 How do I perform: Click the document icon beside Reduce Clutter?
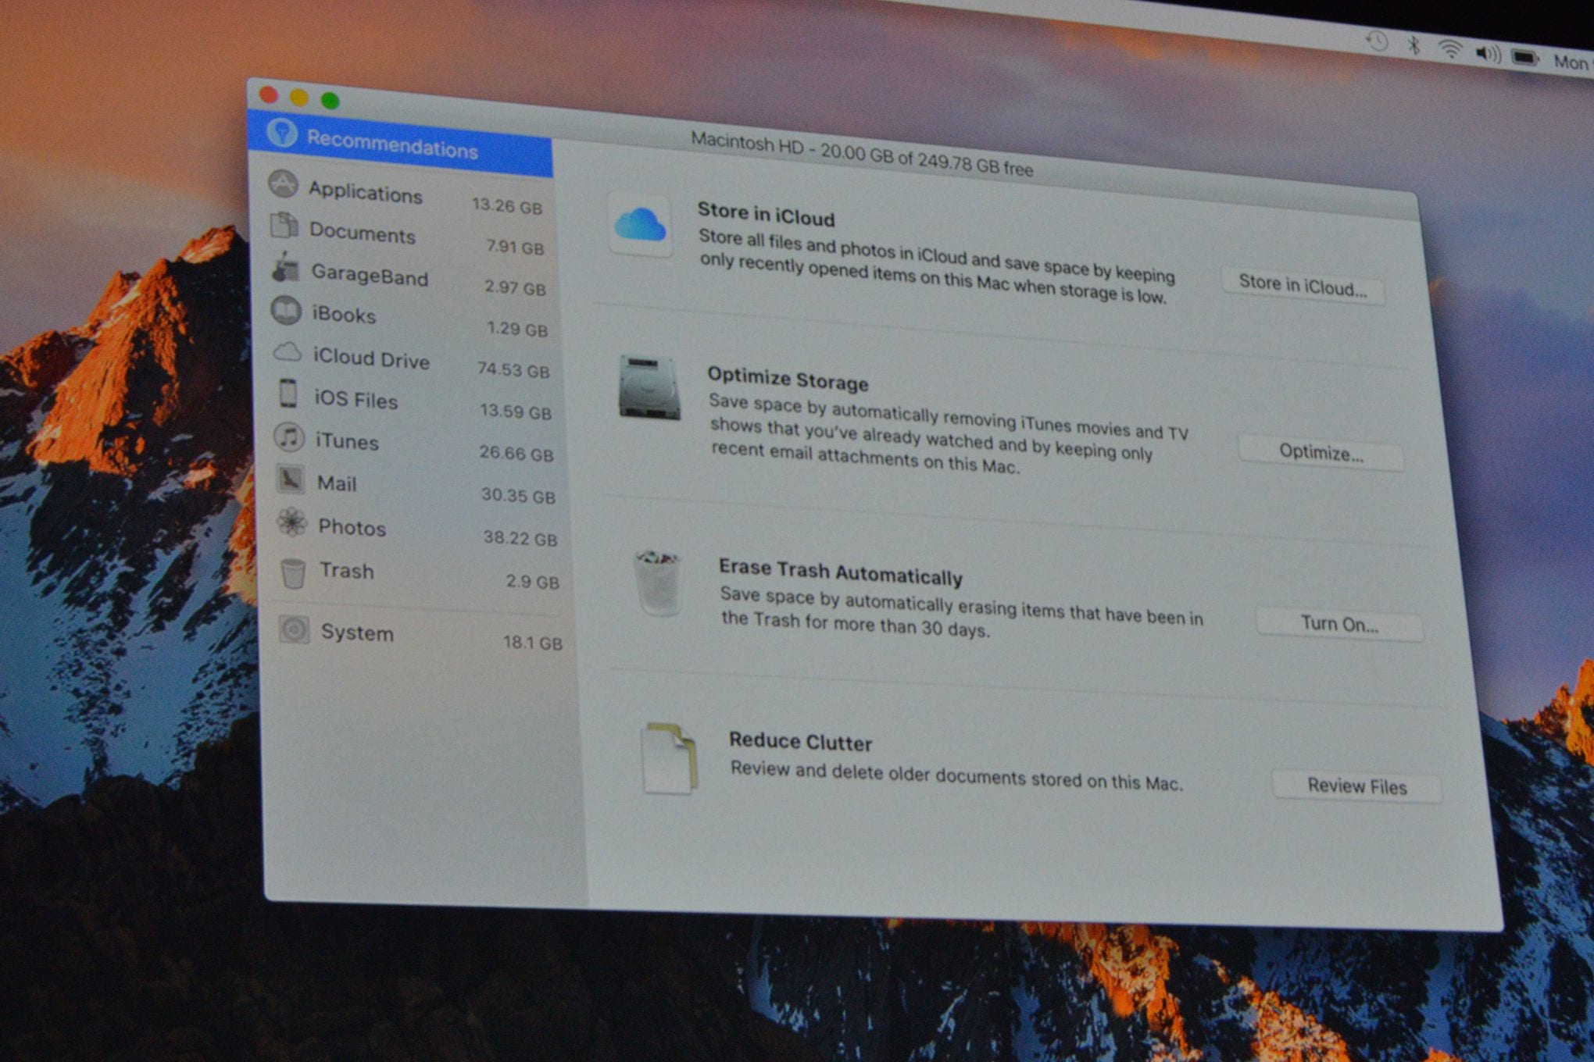[669, 758]
